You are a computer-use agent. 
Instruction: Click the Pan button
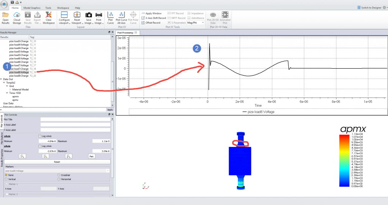pos(92,156)
